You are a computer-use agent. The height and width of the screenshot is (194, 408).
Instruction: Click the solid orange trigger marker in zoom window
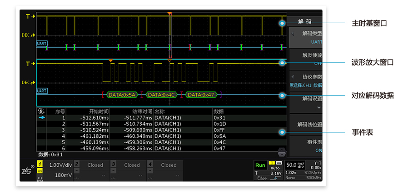(x=110, y=60)
